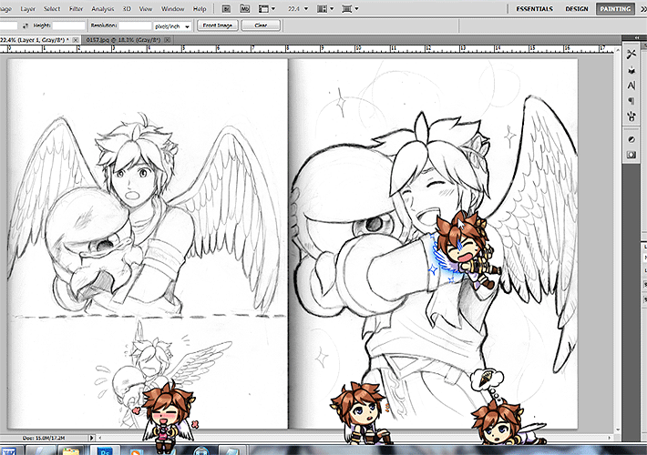Click the round blue taskbar icon
This screenshot has width=647, height=455.
[201, 450]
